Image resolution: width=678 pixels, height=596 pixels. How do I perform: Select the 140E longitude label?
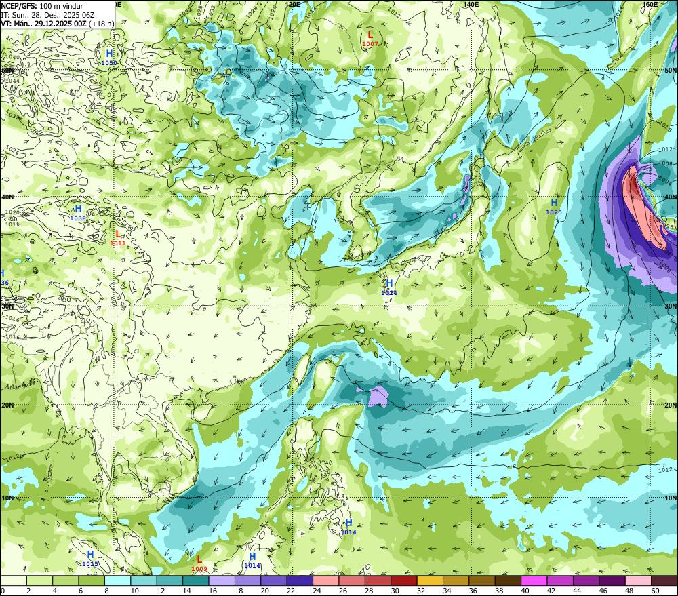point(471,4)
